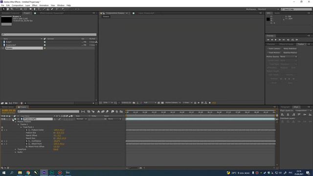Select the Brush tool
313x176 pixels.
(44, 9)
